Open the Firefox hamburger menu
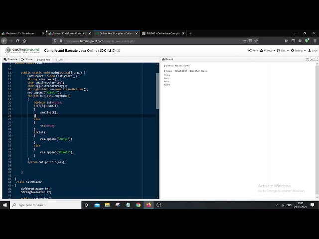 315,41
